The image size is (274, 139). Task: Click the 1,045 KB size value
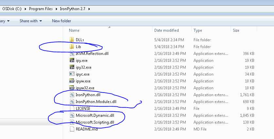[247, 115]
